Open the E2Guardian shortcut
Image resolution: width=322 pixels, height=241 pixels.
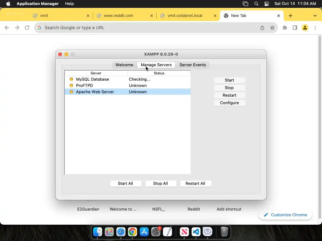pos(88,209)
